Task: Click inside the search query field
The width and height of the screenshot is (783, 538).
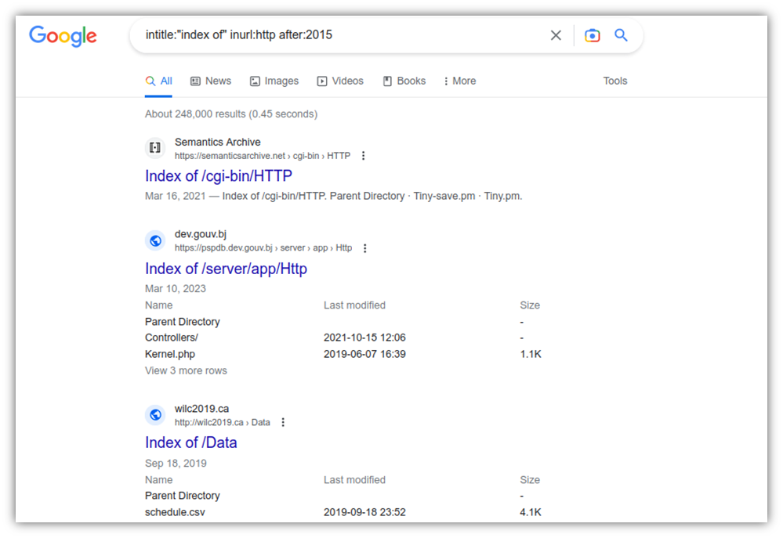Action: (339, 35)
